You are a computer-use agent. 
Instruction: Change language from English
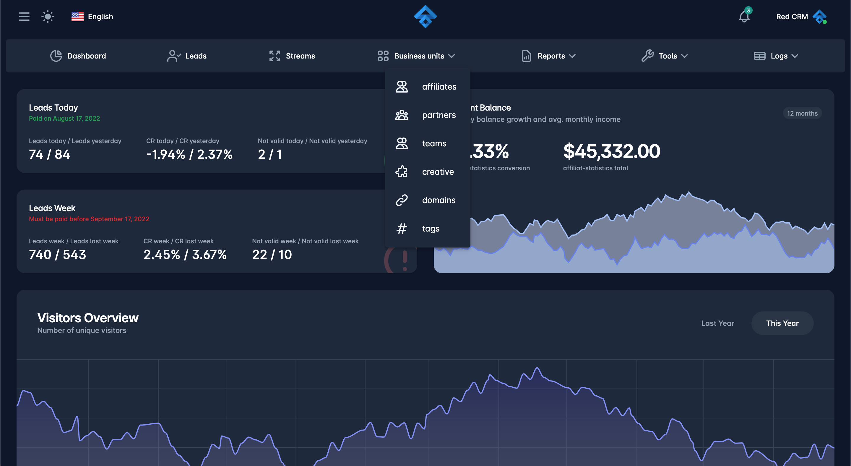point(92,17)
